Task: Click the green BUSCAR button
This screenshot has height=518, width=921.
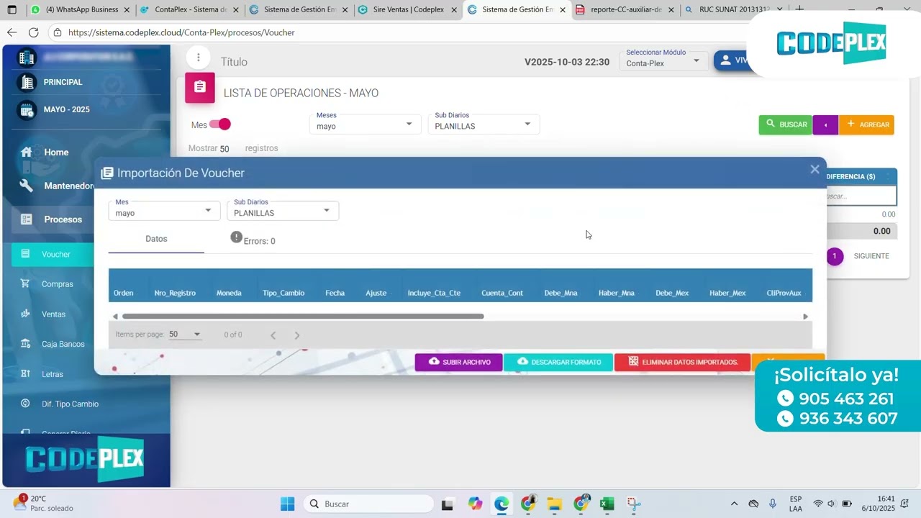Action: point(785,124)
